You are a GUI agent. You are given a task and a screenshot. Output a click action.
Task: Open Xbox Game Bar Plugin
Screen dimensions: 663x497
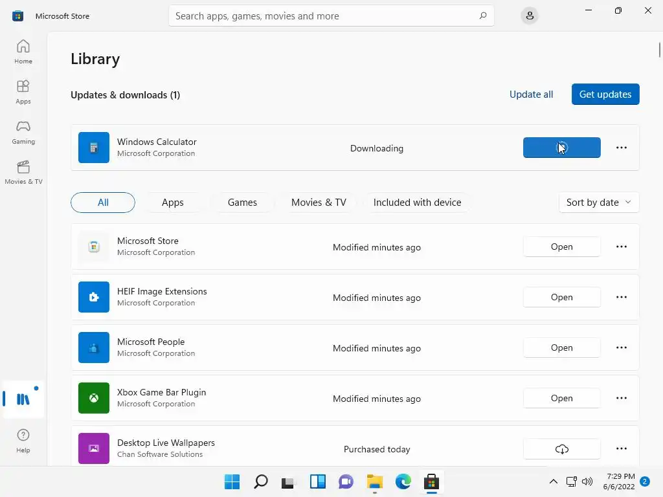coord(561,398)
